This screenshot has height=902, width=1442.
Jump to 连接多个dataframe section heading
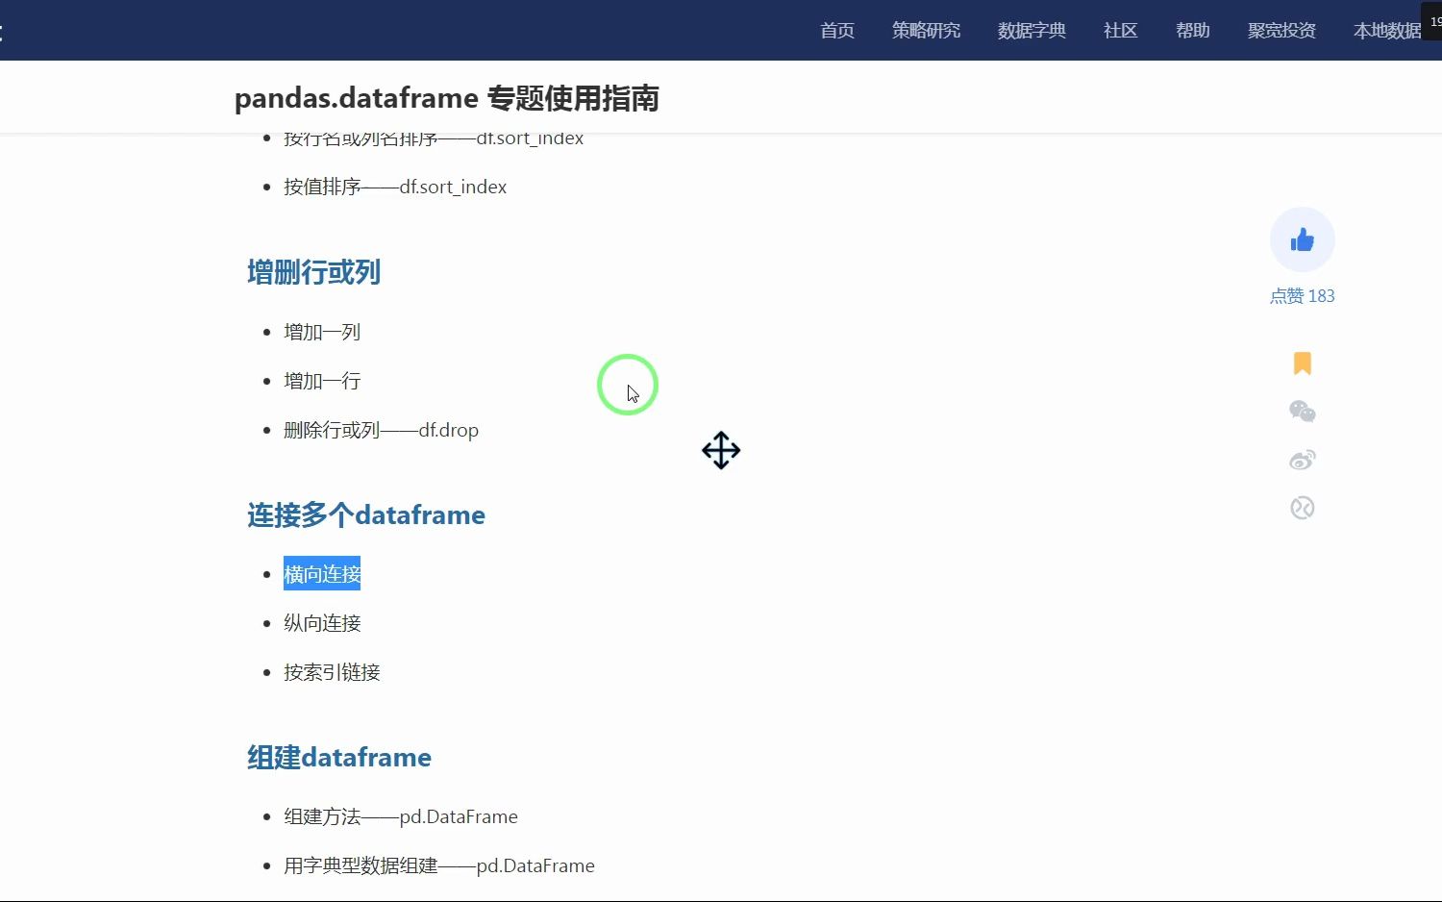pos(366,514)
